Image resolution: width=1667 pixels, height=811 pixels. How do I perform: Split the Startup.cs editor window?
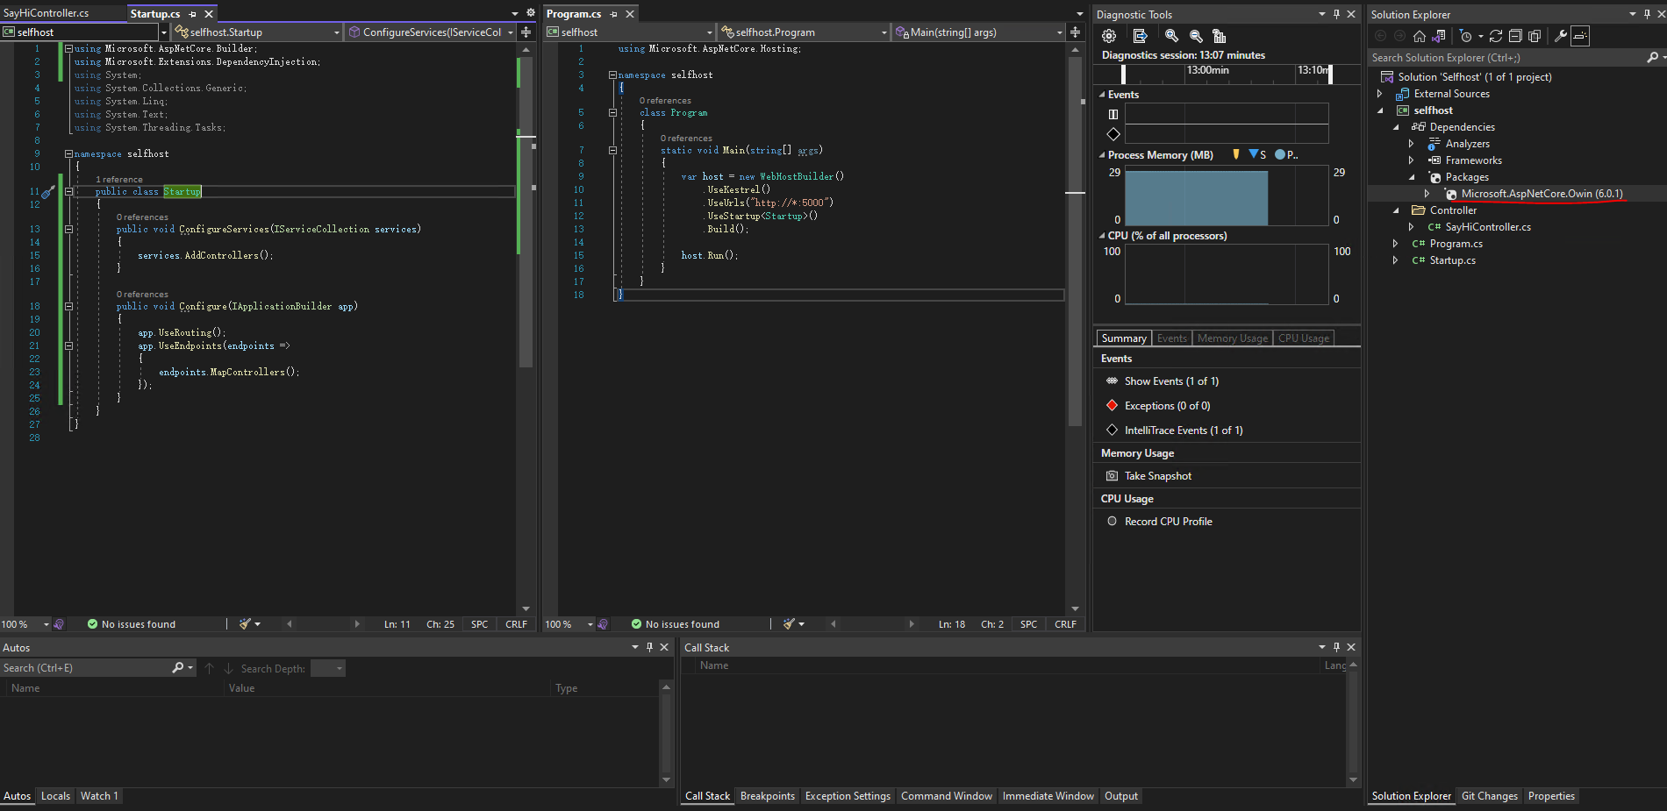tap(526, 32)
